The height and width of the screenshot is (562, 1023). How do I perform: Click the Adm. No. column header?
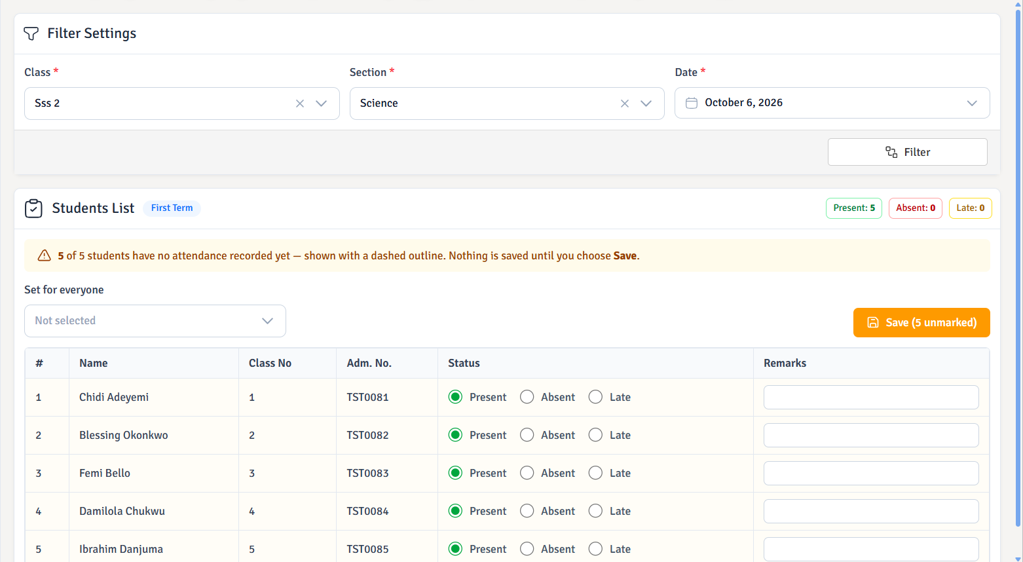point(369,363)
